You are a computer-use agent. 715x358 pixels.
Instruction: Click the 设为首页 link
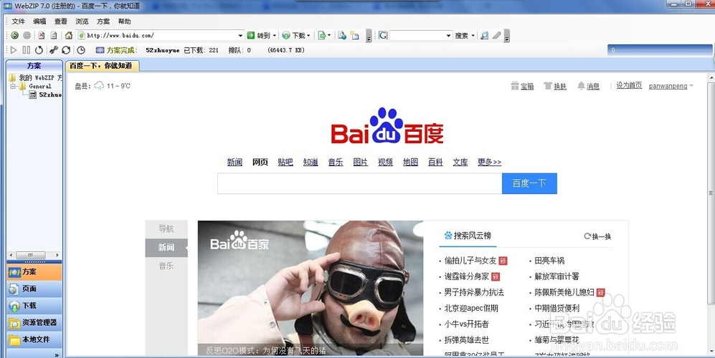[629, 86]
